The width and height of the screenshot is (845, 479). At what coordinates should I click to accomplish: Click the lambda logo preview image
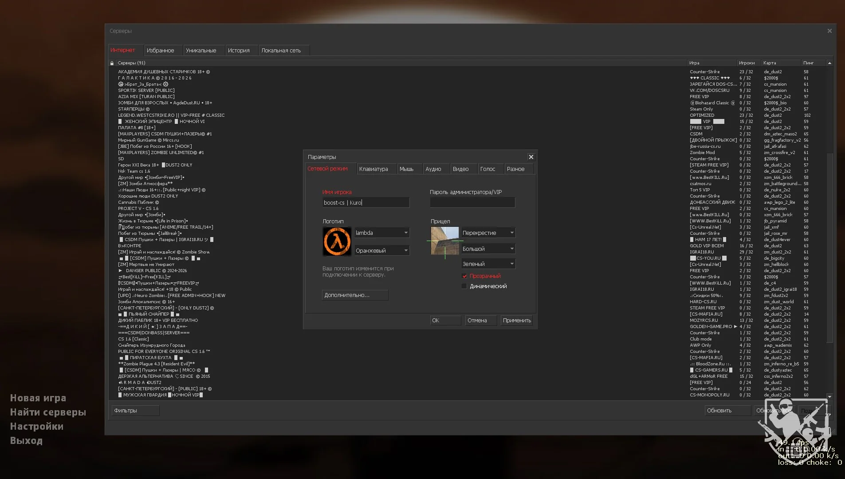pos(337,241)
